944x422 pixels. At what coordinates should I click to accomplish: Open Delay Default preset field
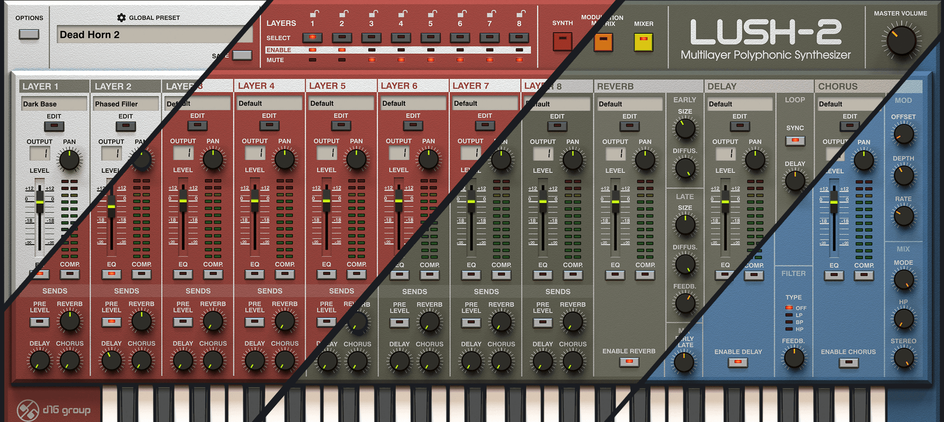(740, 104)
